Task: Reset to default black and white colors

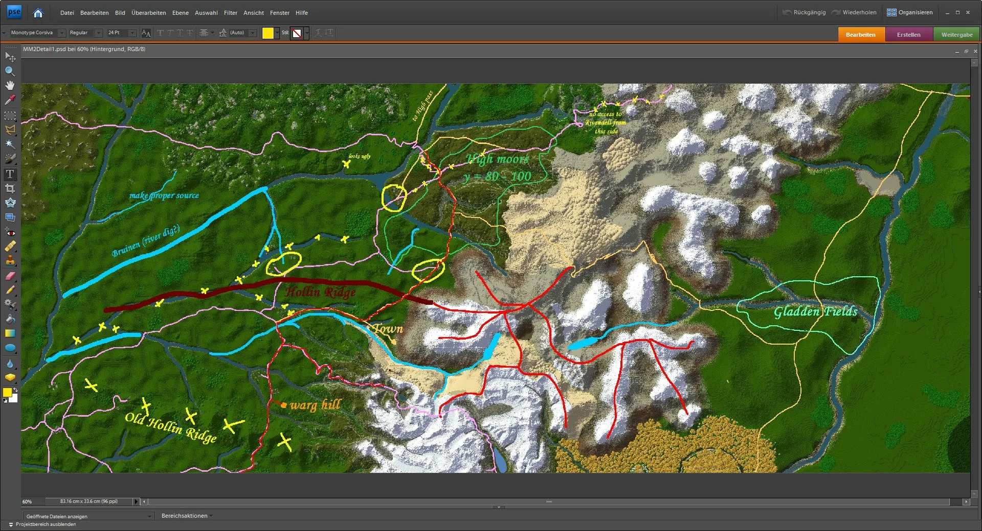Action: (5, 401)
